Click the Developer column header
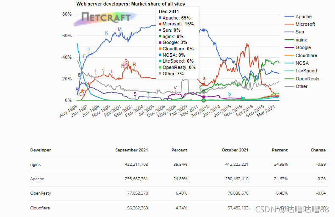The image size is (335, 217). (41, 150)
